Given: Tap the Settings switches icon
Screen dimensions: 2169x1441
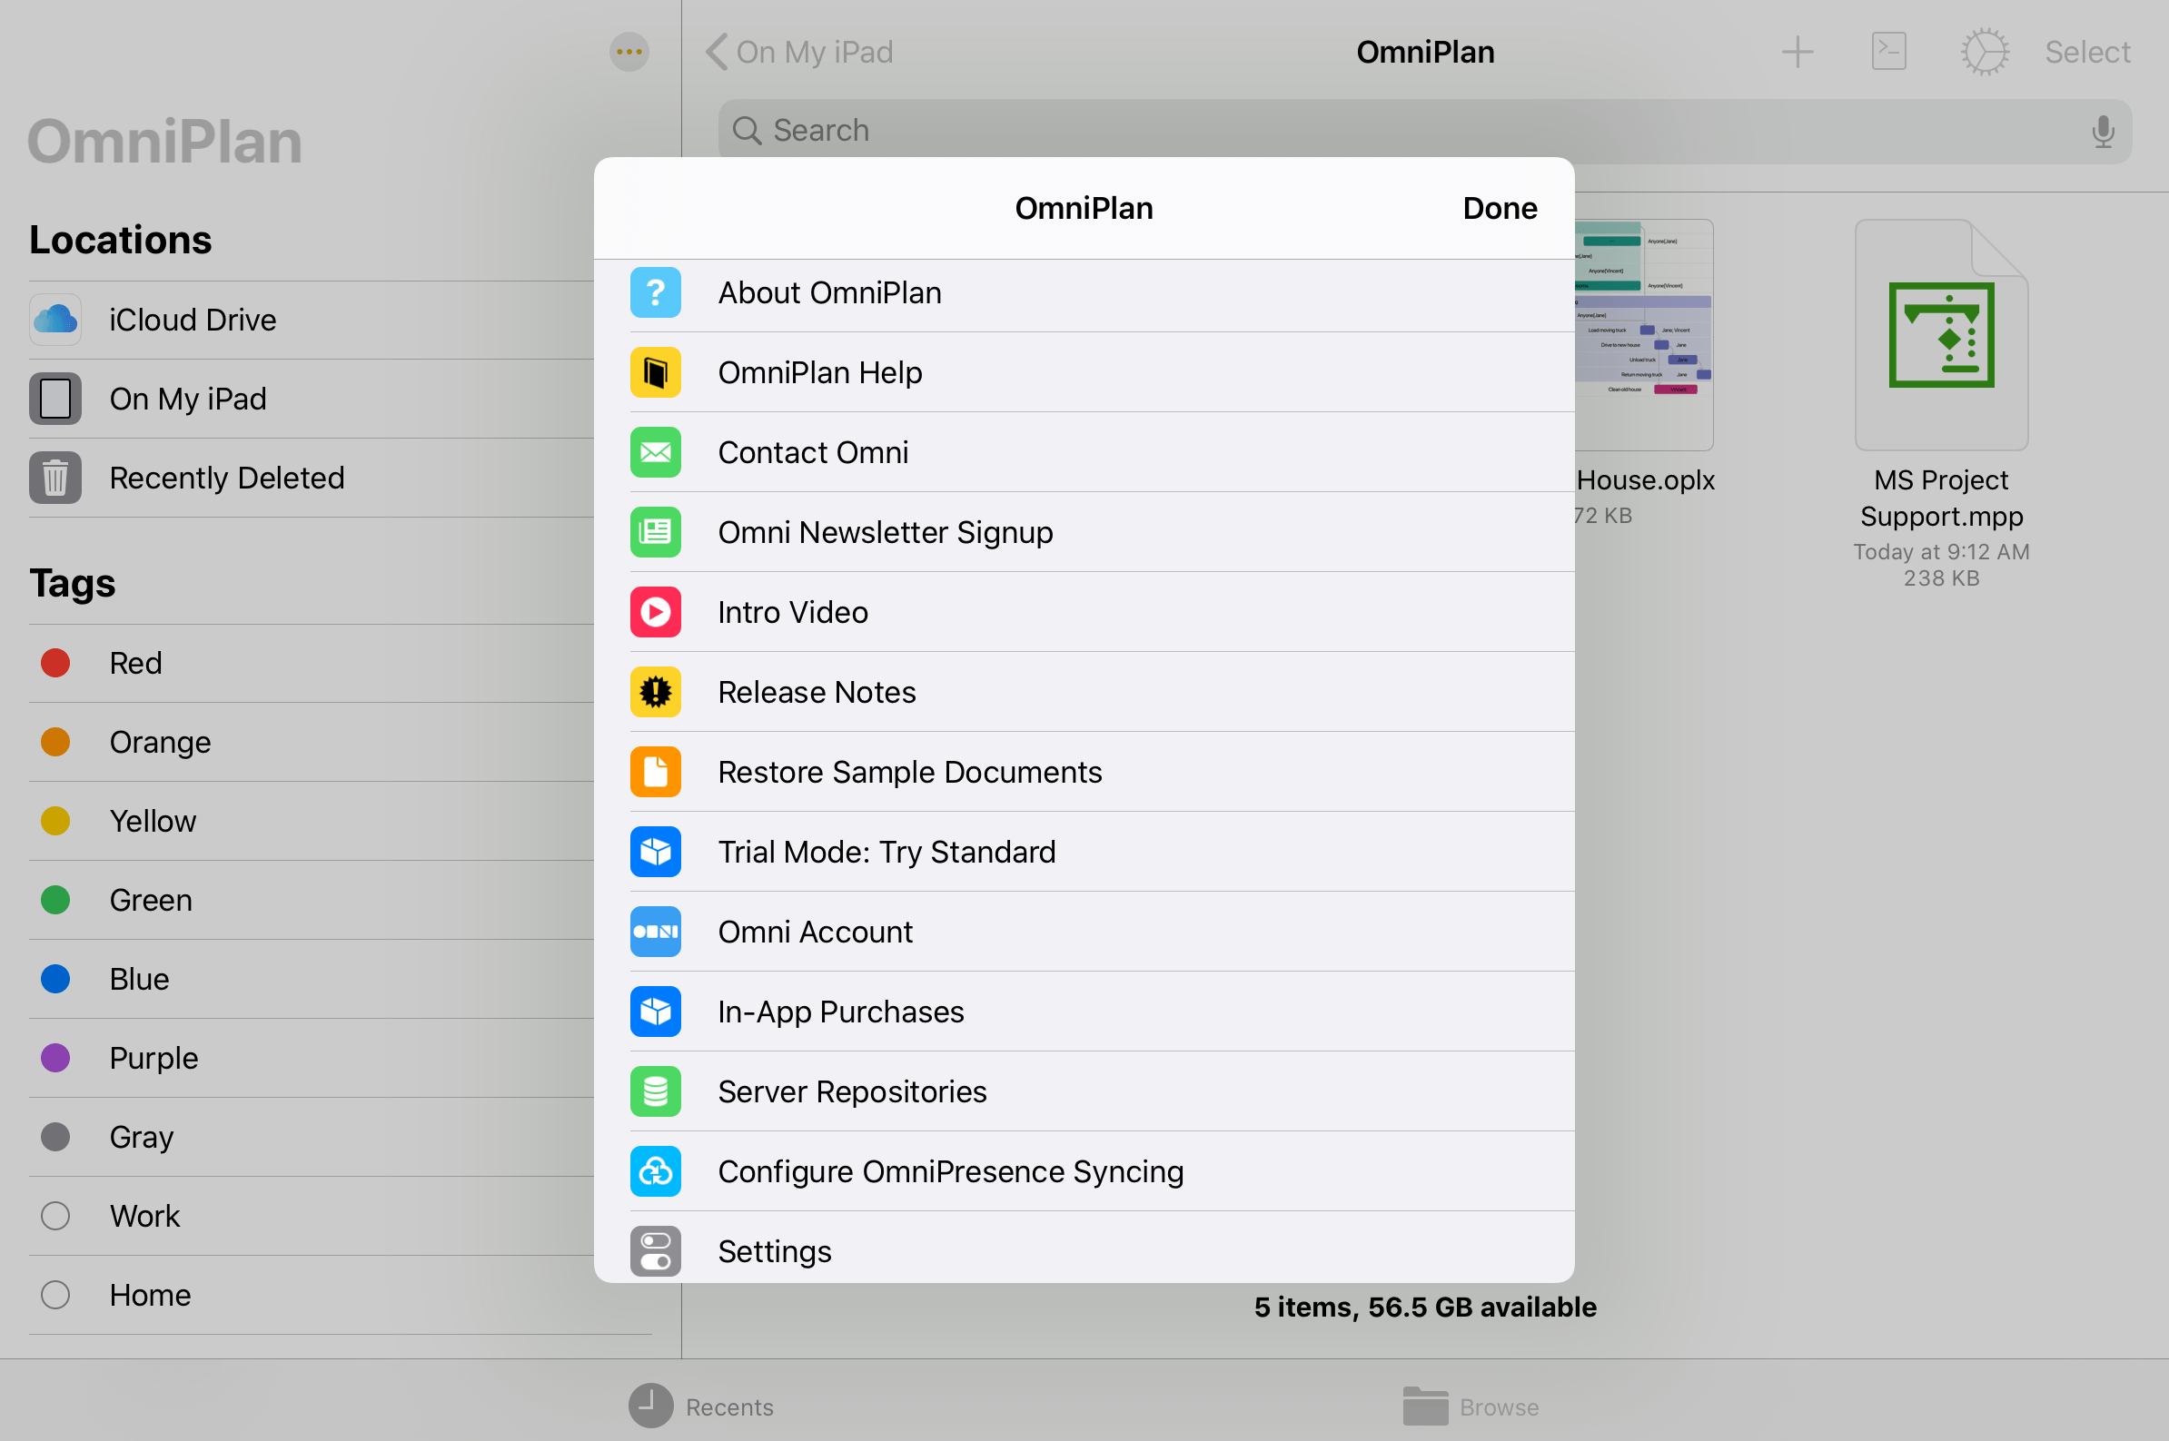Looking at the screenshot, I should coord(655,1252).
